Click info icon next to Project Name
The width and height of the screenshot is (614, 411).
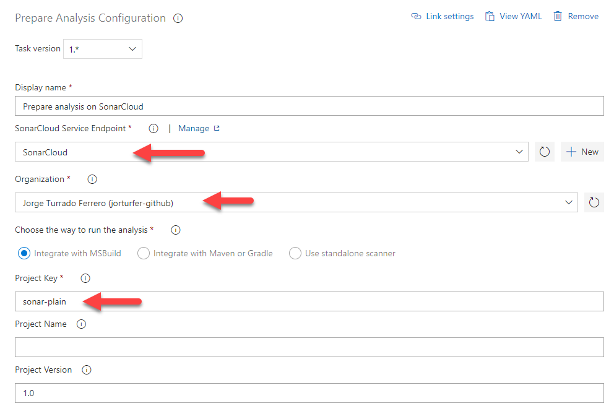[81, 324]
